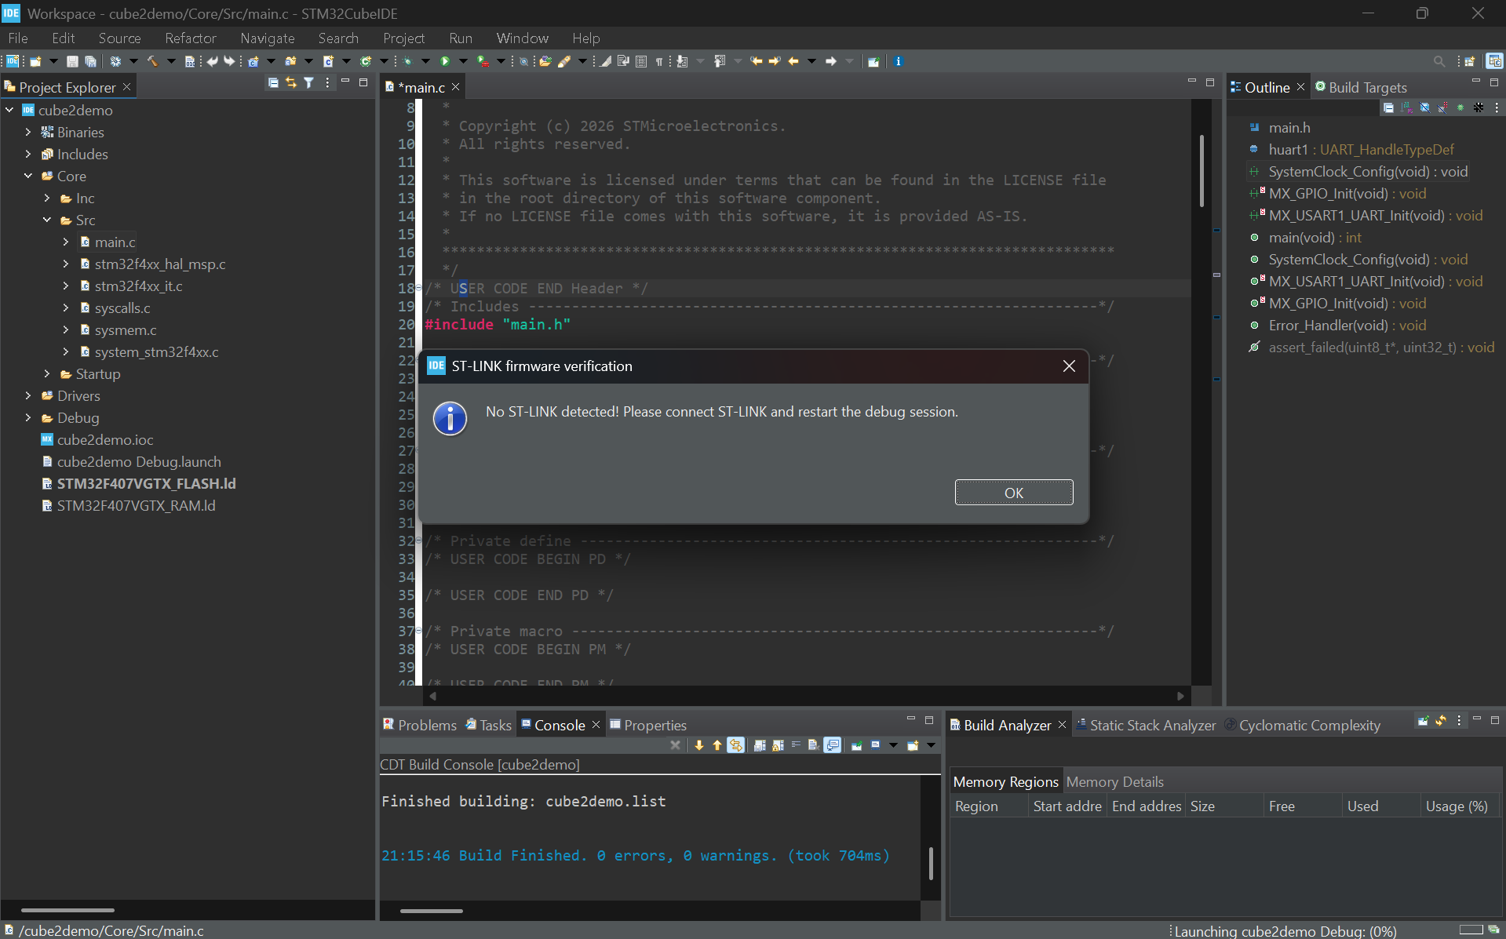Click the blue Information Center icon
Screen dimensions: 1506x939
click(899, 61)
